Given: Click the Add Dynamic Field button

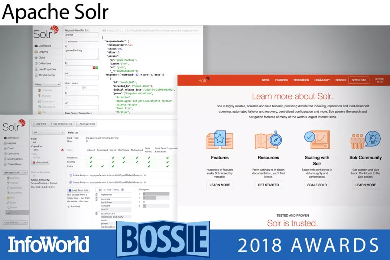Looking at the screenshot, I should click(61, 123).
